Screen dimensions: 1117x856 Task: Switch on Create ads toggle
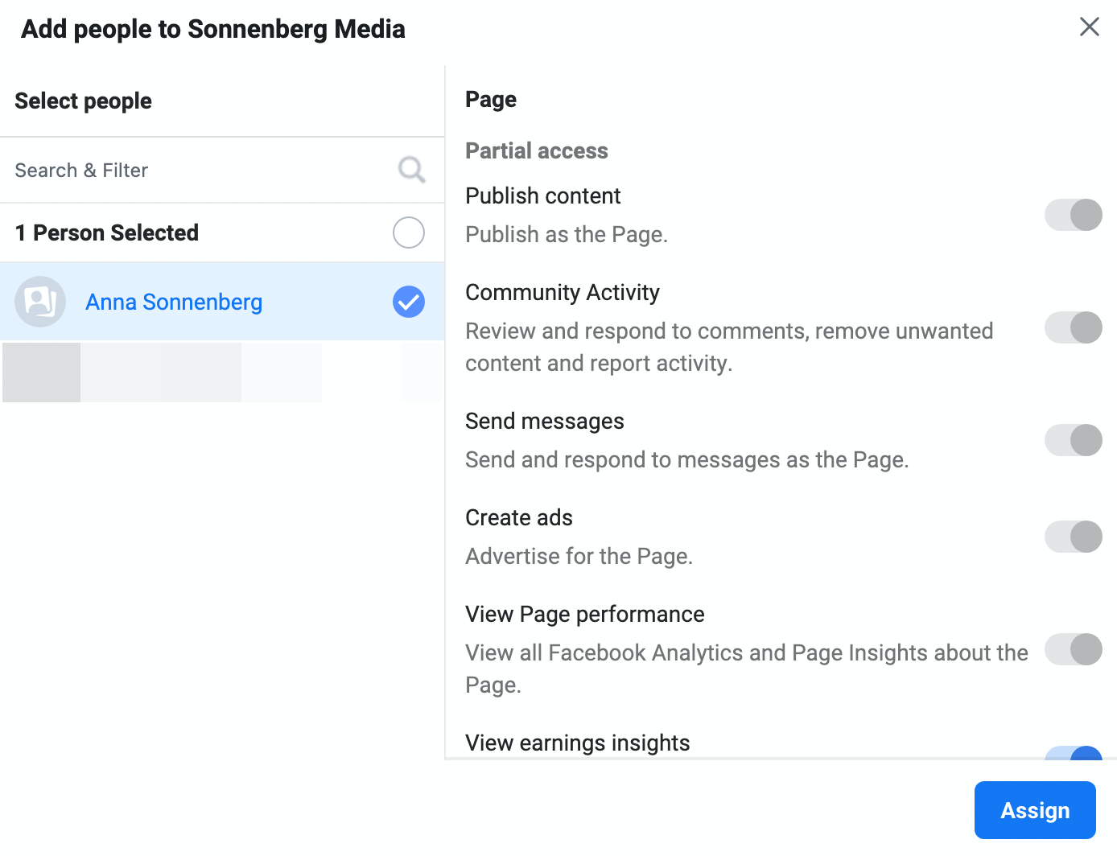(x=1074, y=537)
